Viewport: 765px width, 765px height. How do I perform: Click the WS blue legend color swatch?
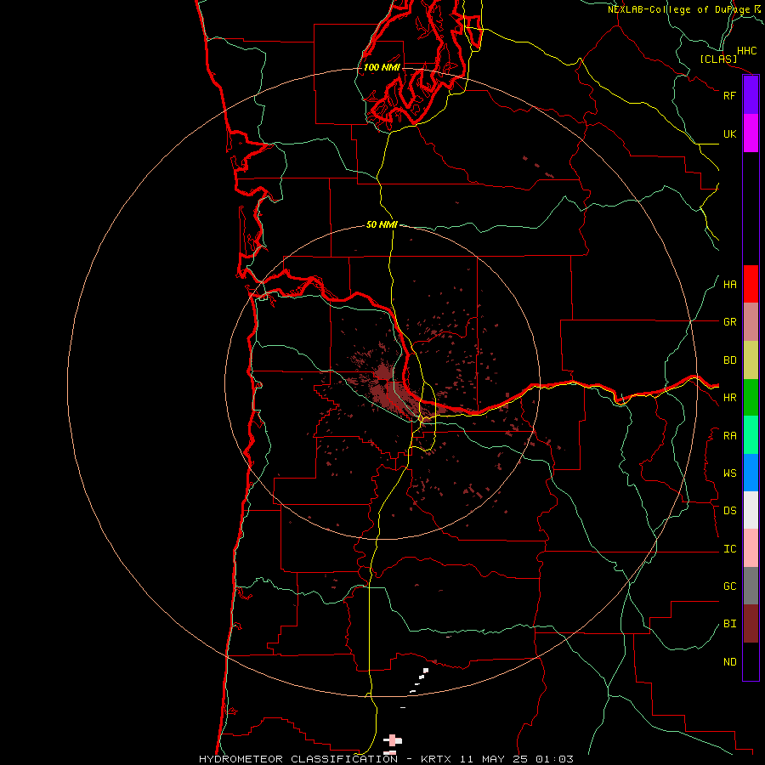(751, 473)
